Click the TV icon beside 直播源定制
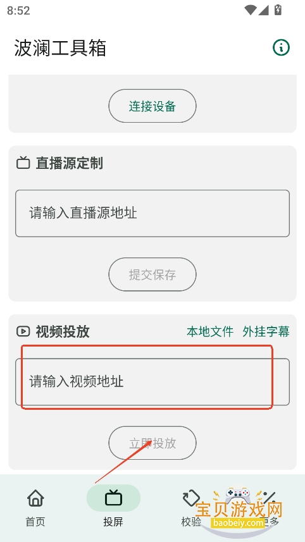 click(23, 163)
